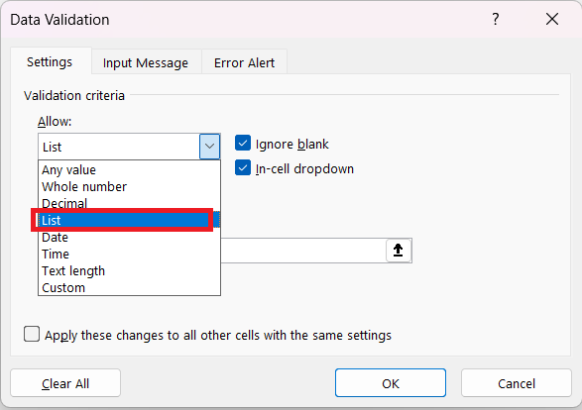
Task: Select Any value from the Allow list
Action: (129, 169)
